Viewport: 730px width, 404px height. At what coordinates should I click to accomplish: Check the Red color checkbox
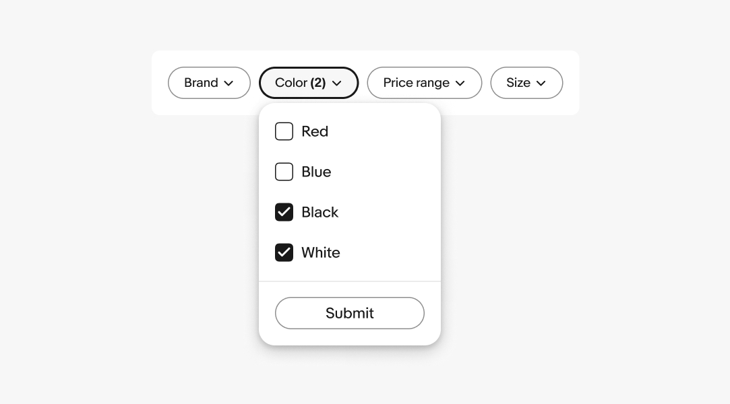pos(284,131)
